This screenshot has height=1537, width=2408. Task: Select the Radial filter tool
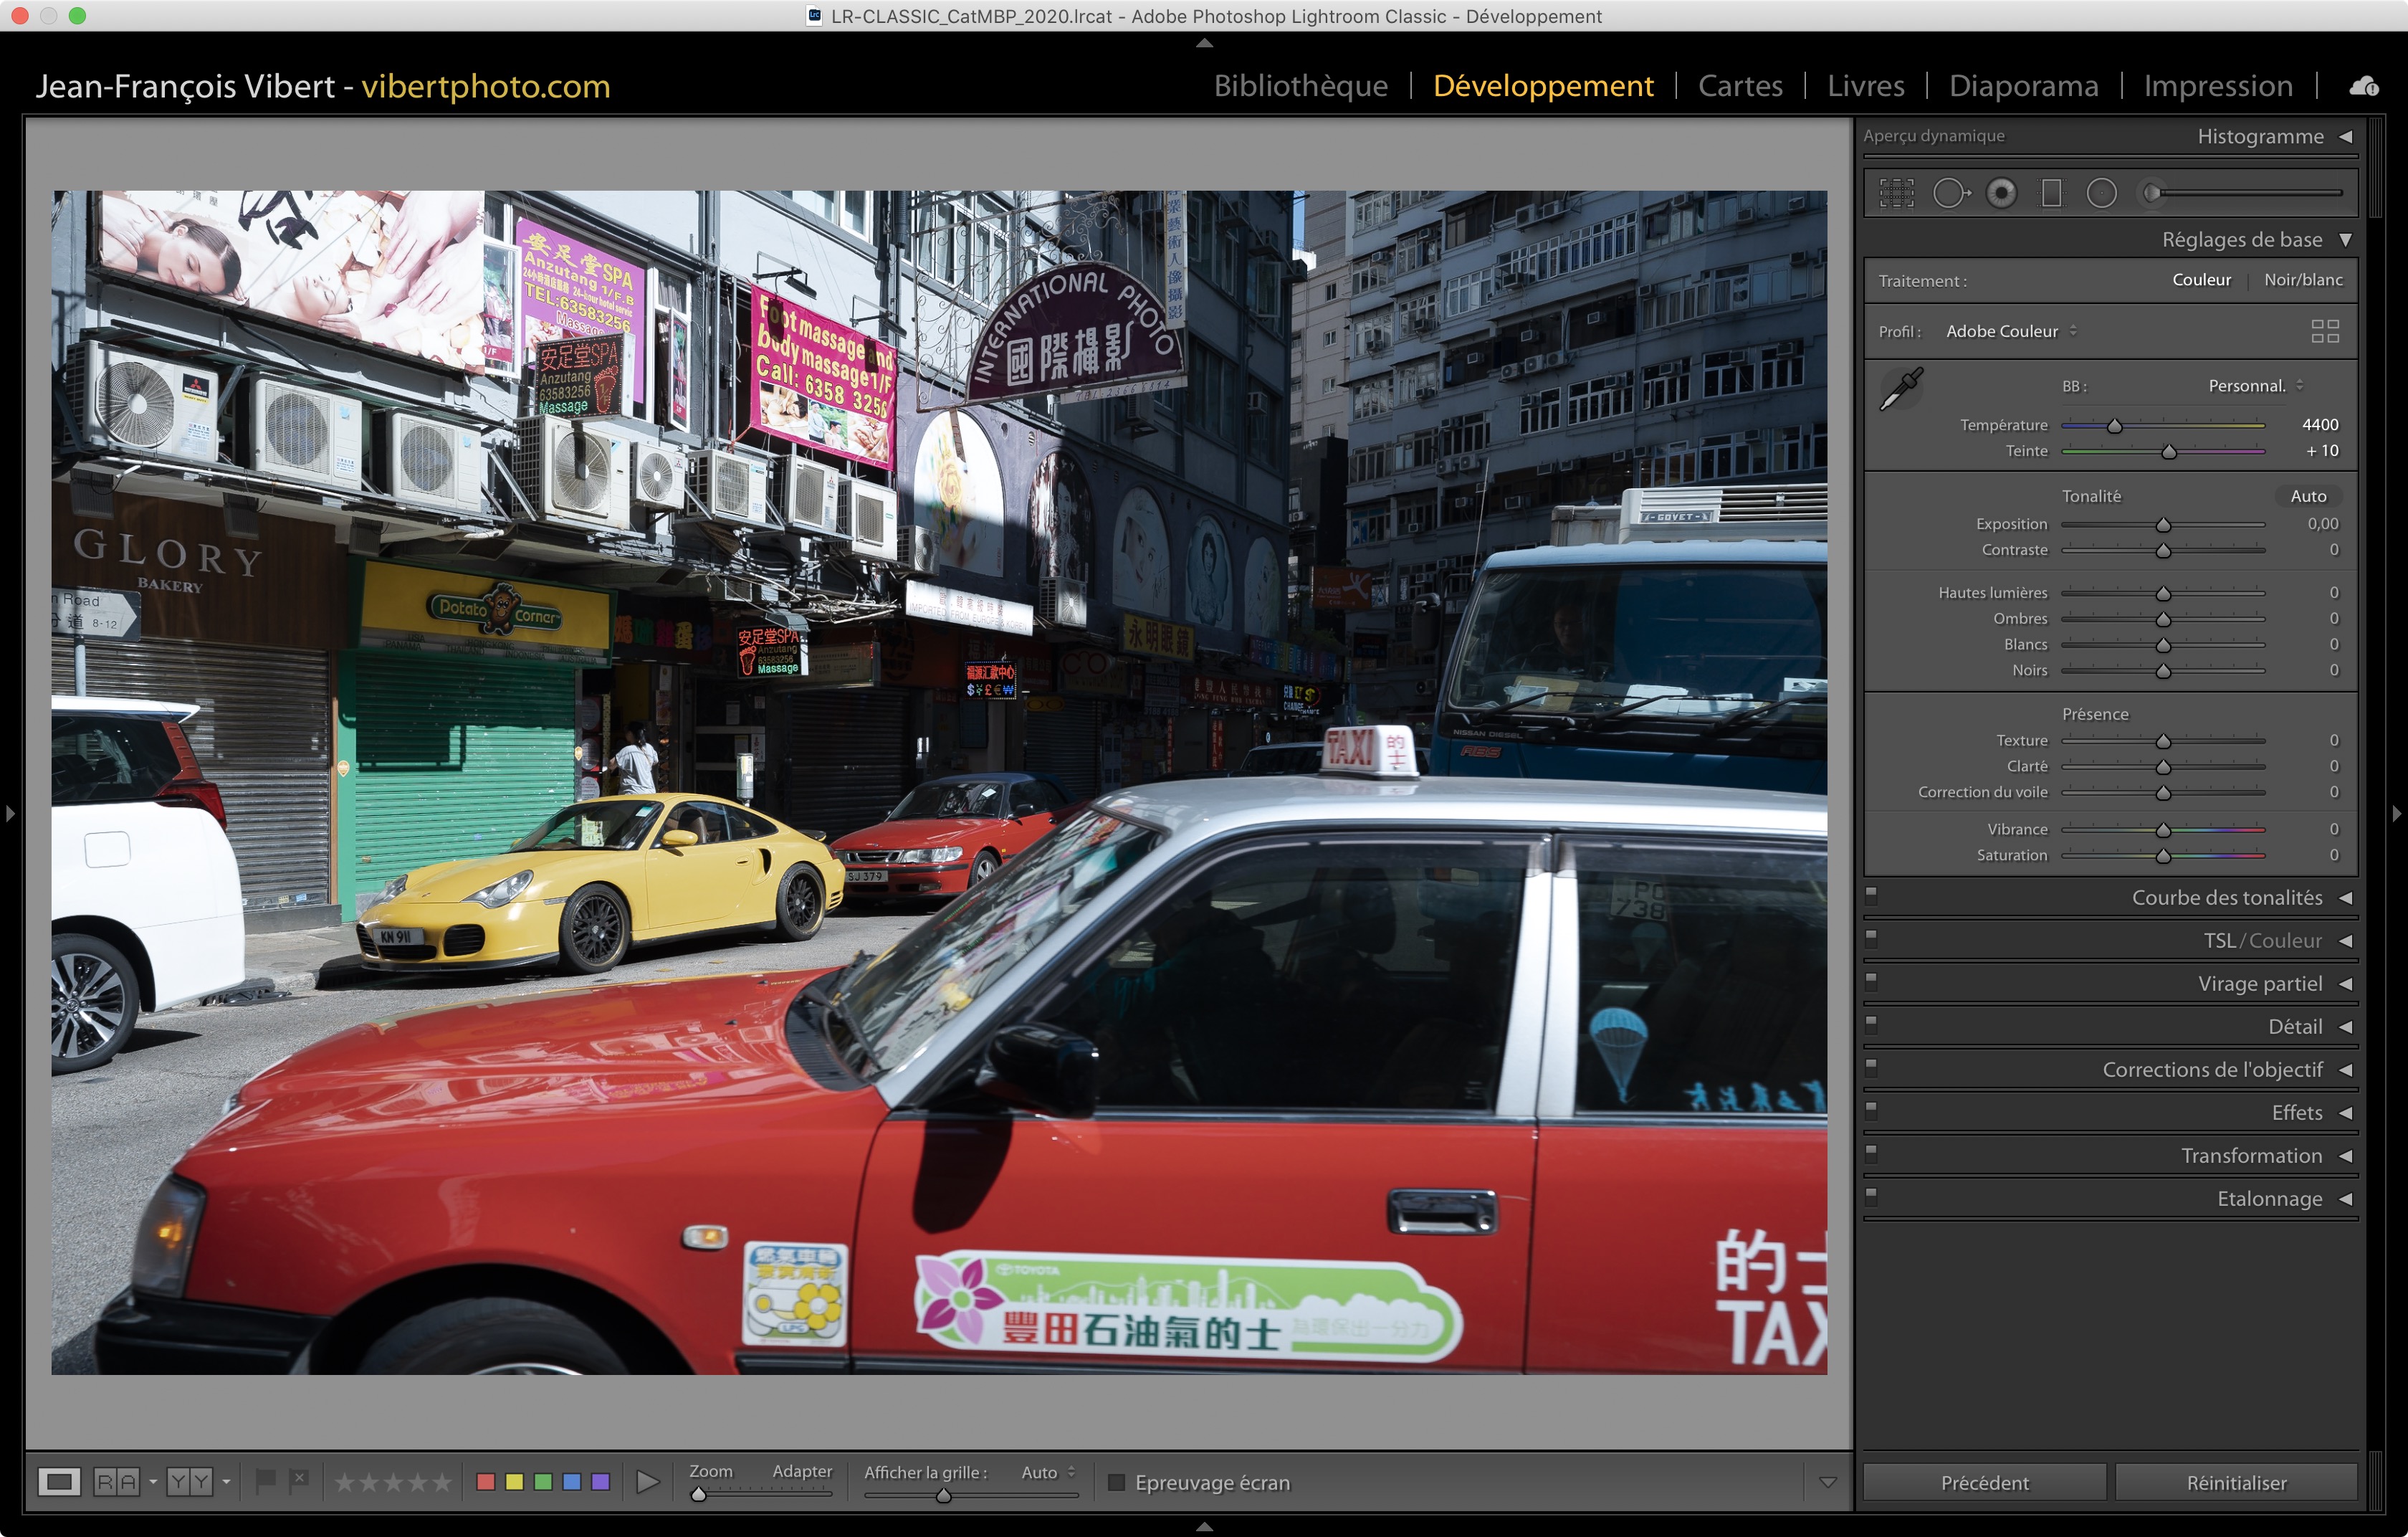click(2101, 193)
